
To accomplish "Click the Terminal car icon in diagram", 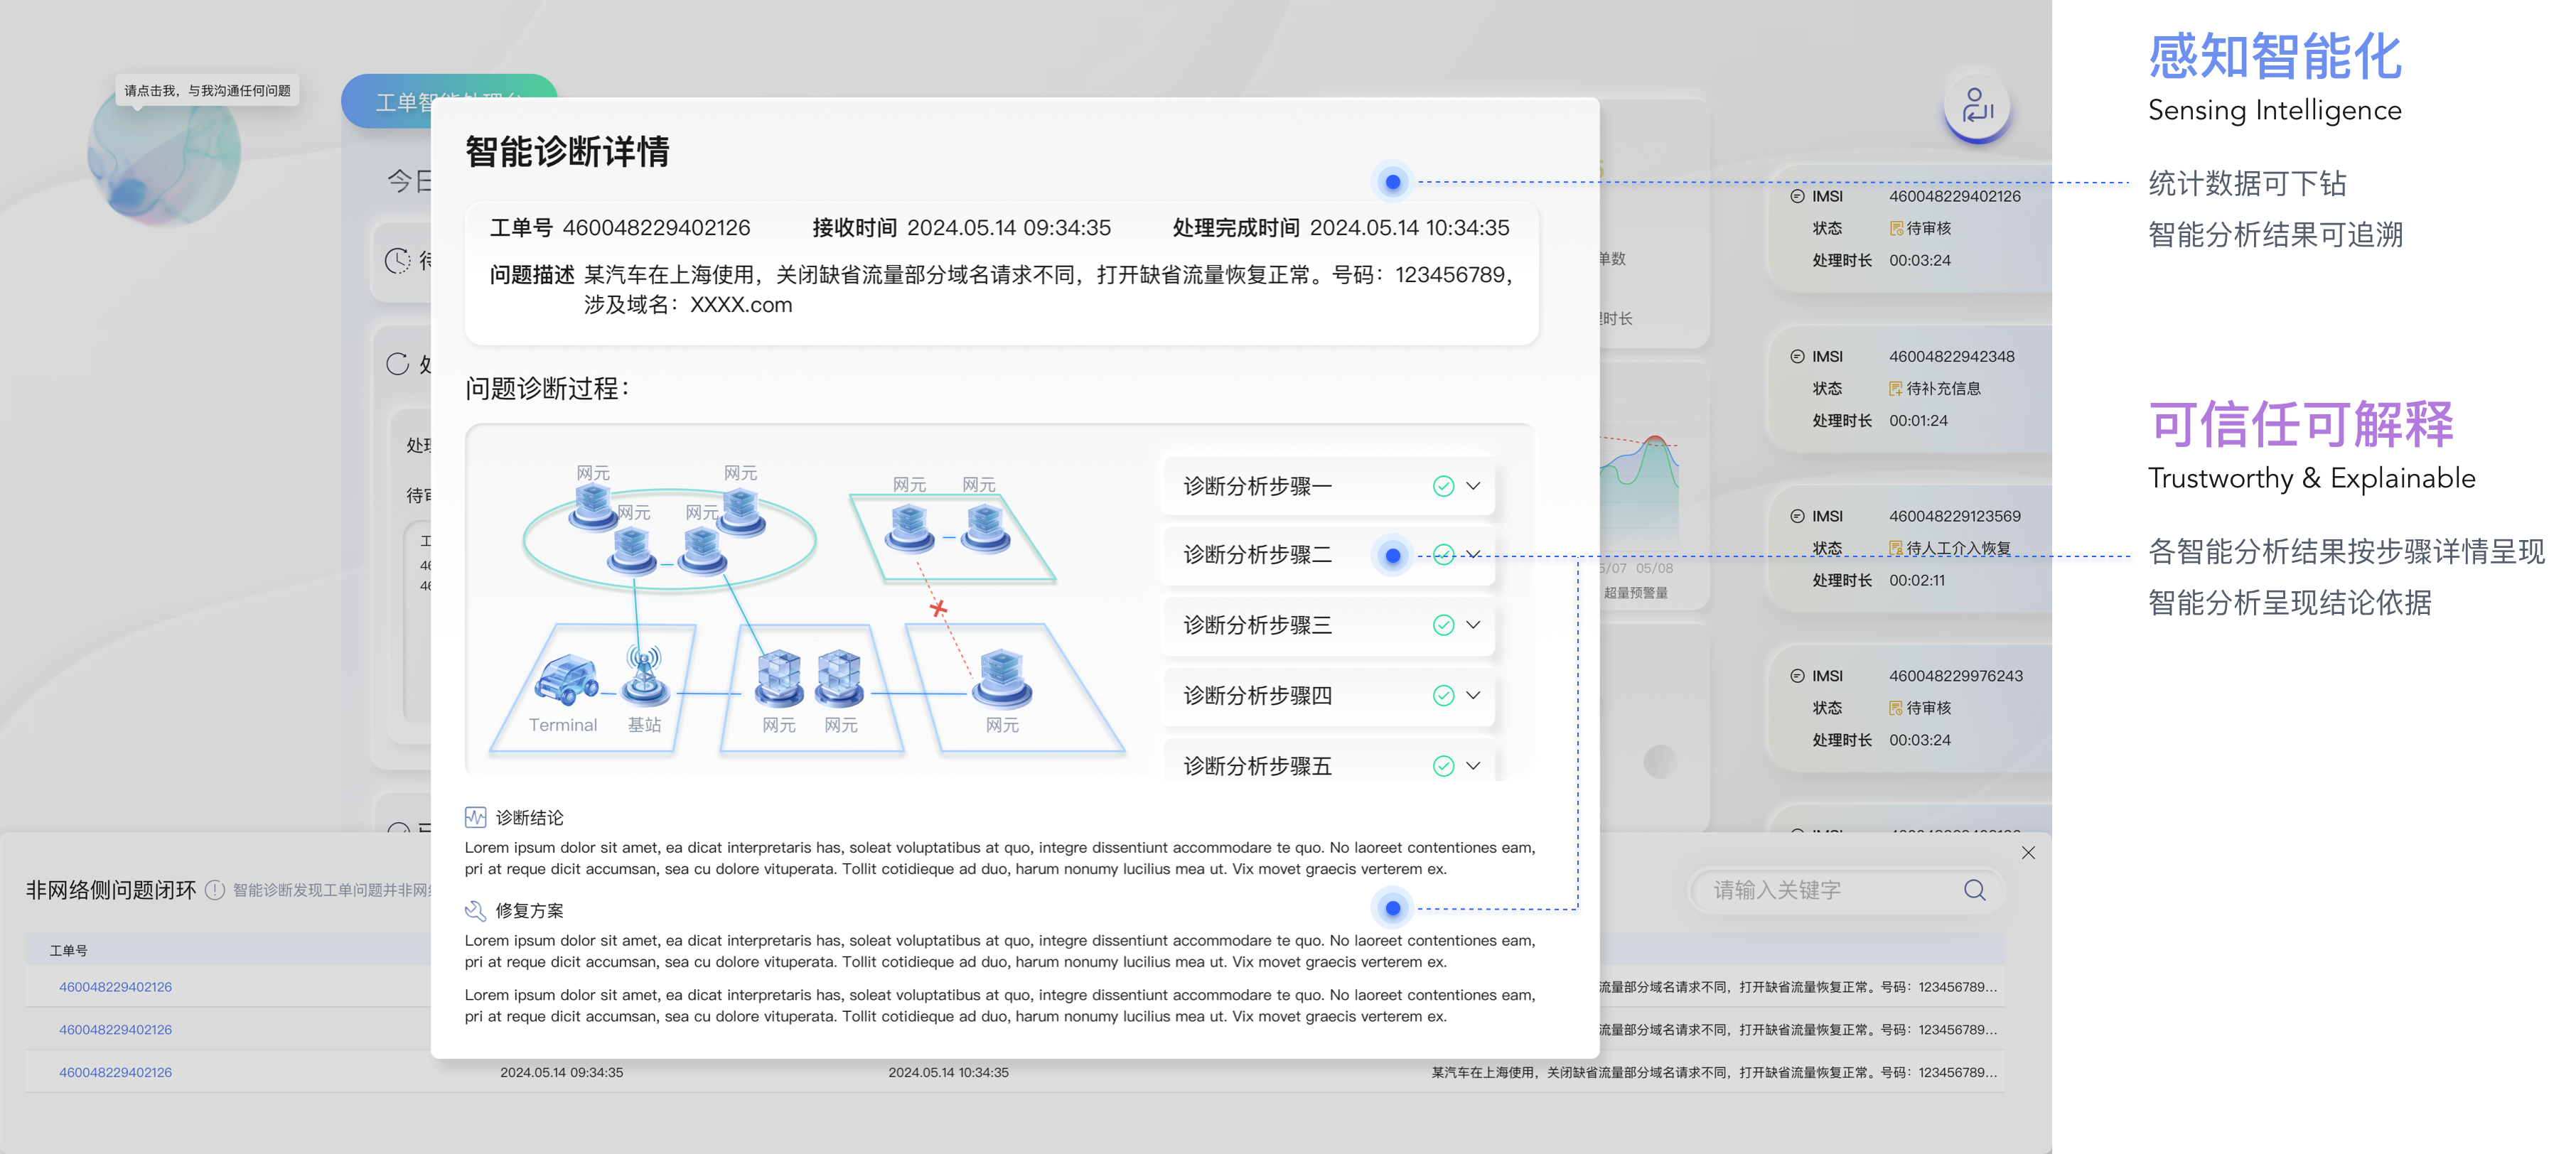I will point(567,680).
